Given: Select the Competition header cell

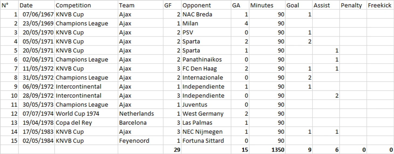Looking at the screenshot, I should (x=86, y=5).
